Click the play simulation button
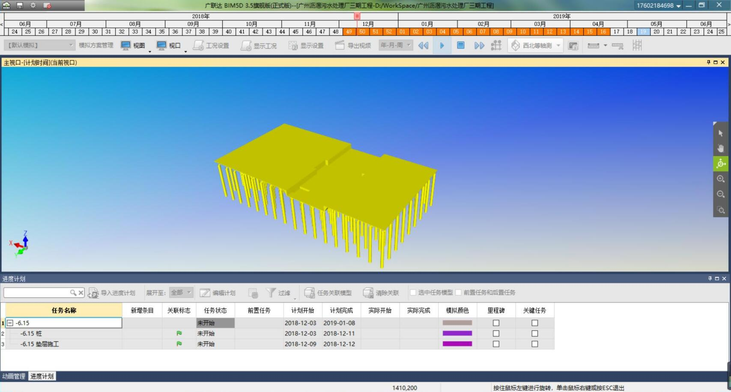The image size is (731, 392). point(442,45)
